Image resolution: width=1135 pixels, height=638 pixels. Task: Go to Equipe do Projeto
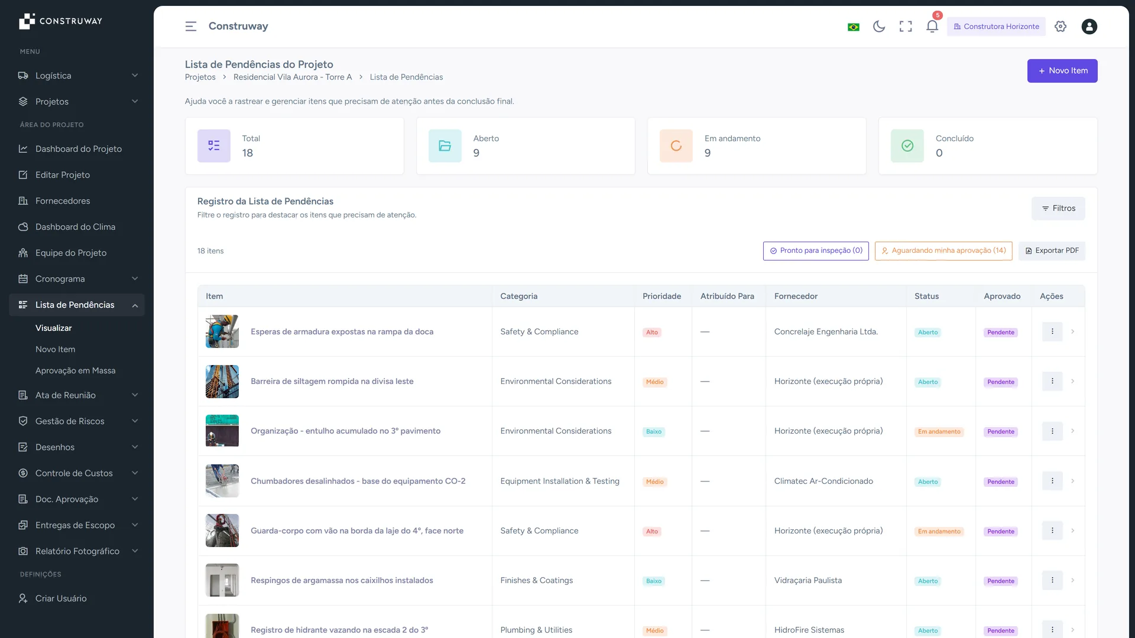(x=77, y=253)
